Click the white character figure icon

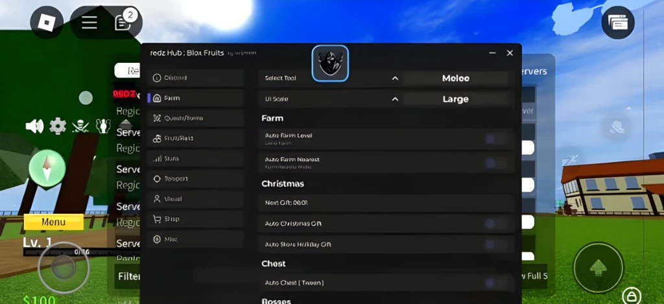(x=103, y=126)
